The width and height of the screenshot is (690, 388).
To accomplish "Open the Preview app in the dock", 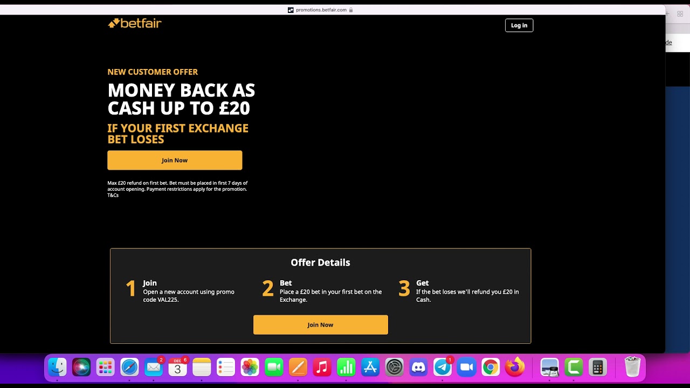I will click(x=549, y=368).
